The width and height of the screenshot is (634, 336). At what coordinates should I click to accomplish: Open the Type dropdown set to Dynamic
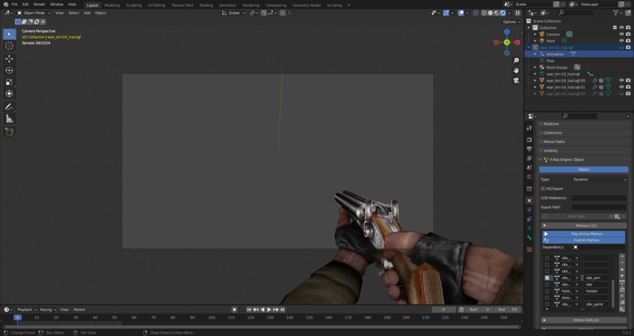pos(599,180)
